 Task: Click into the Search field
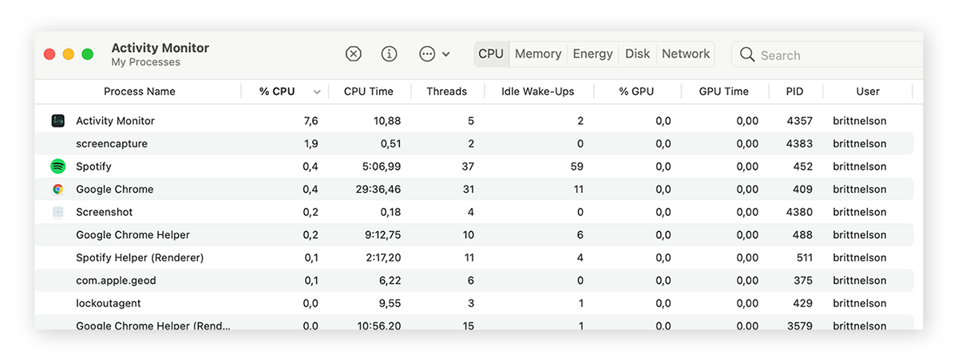830,55
